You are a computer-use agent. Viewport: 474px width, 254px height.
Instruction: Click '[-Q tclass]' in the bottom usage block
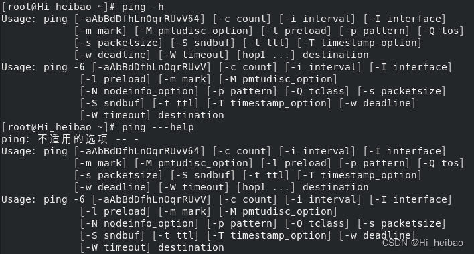[x=317, y=223]
